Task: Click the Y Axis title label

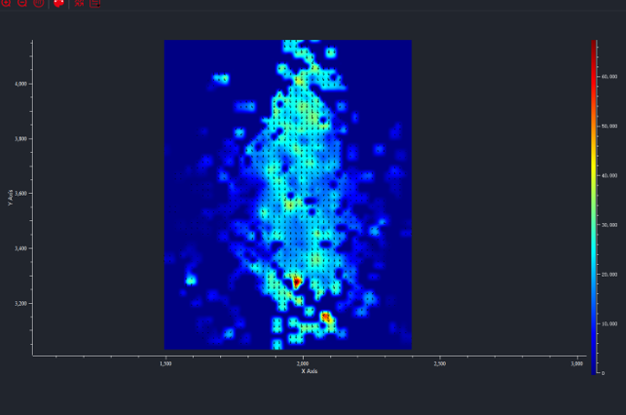Action: point(11,197)
